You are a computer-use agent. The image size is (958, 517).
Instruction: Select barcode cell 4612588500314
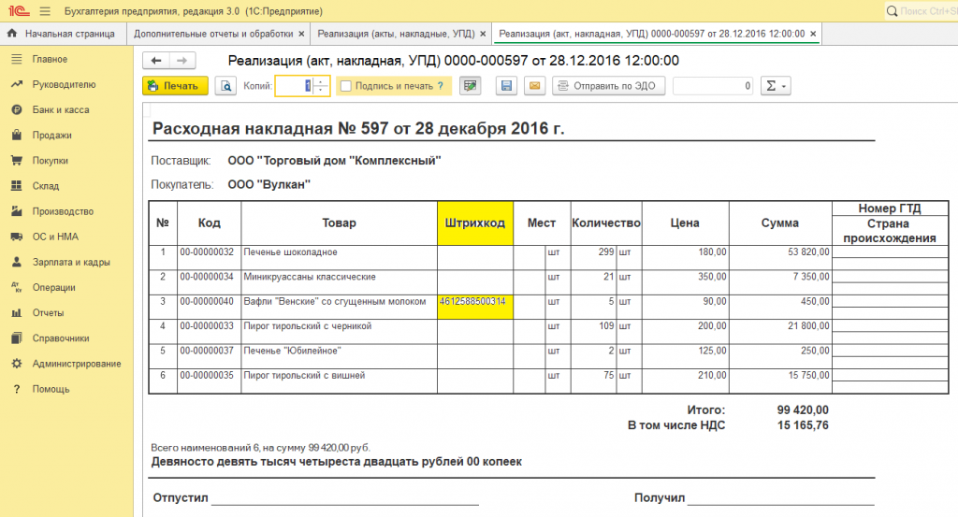(475, 307)
